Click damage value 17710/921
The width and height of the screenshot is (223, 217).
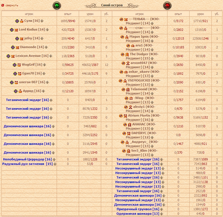(x=201, y=21)
